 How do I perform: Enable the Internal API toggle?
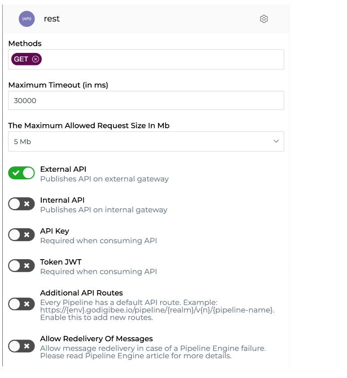coord(22,204)
